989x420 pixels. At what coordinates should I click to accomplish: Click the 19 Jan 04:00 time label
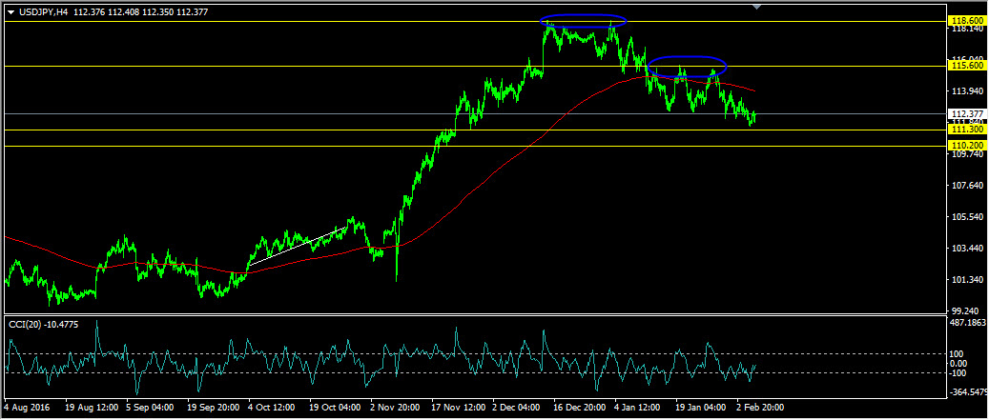coord(702,408)
